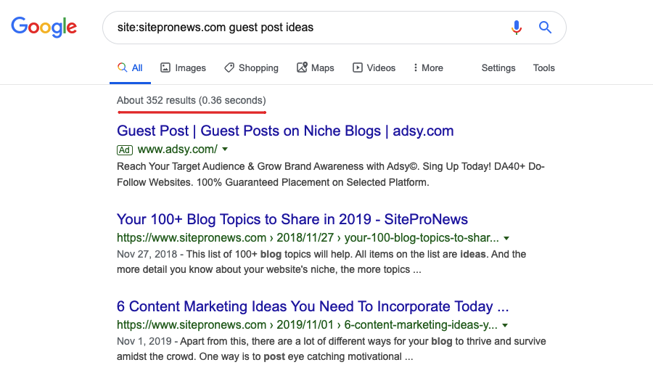The image size is (653, 373).
Task: Open the Shopping tag icon
Action: coord(229,67)
